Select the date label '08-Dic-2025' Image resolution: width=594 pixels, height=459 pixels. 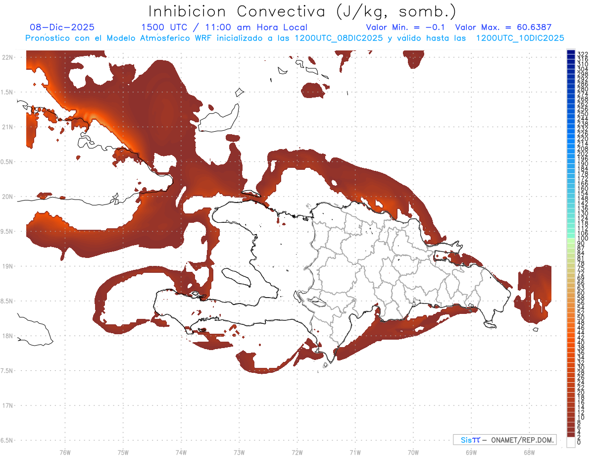[62, 28]
